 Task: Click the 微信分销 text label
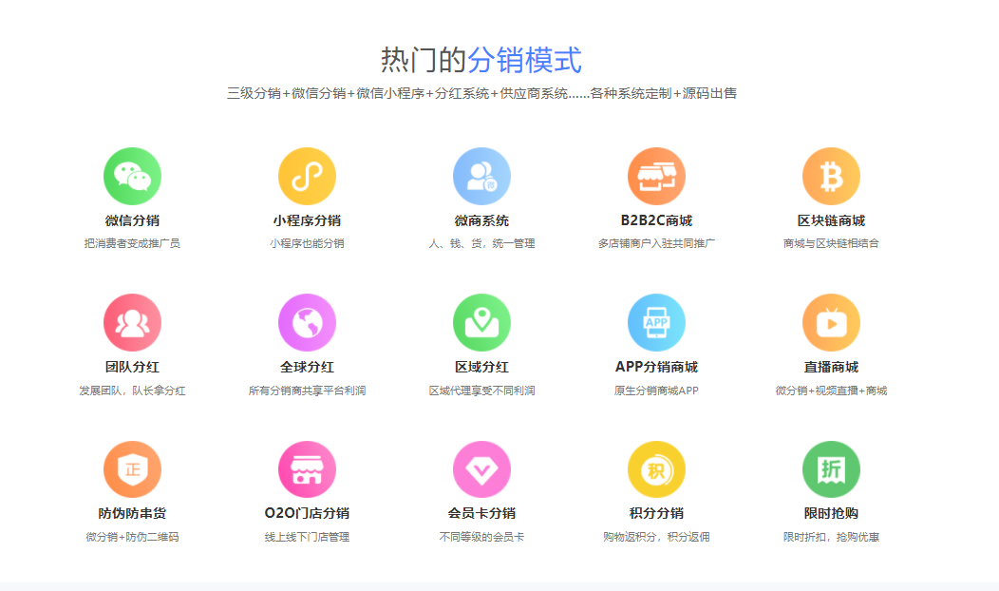point(132,218)
